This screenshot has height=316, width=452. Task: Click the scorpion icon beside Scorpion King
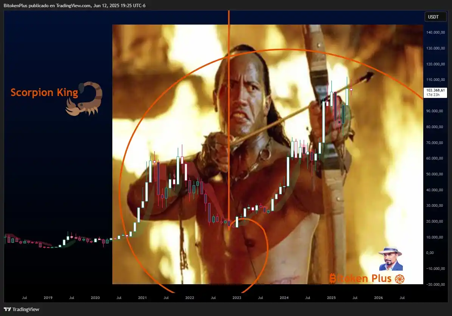tap(84, 99)
